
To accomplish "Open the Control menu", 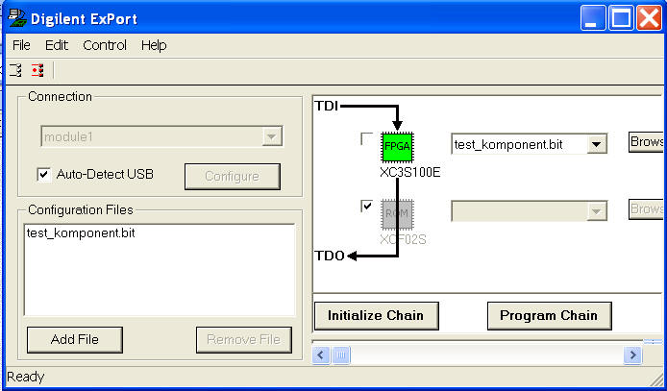I will pyautogui.click(x=105, y=45).
